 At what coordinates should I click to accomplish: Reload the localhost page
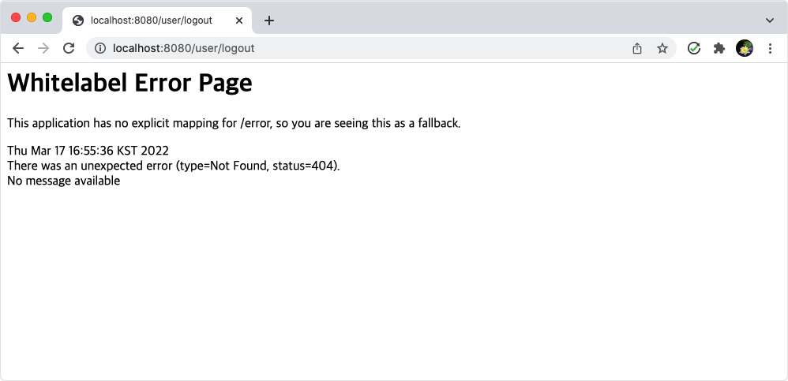tap(69, 48)
